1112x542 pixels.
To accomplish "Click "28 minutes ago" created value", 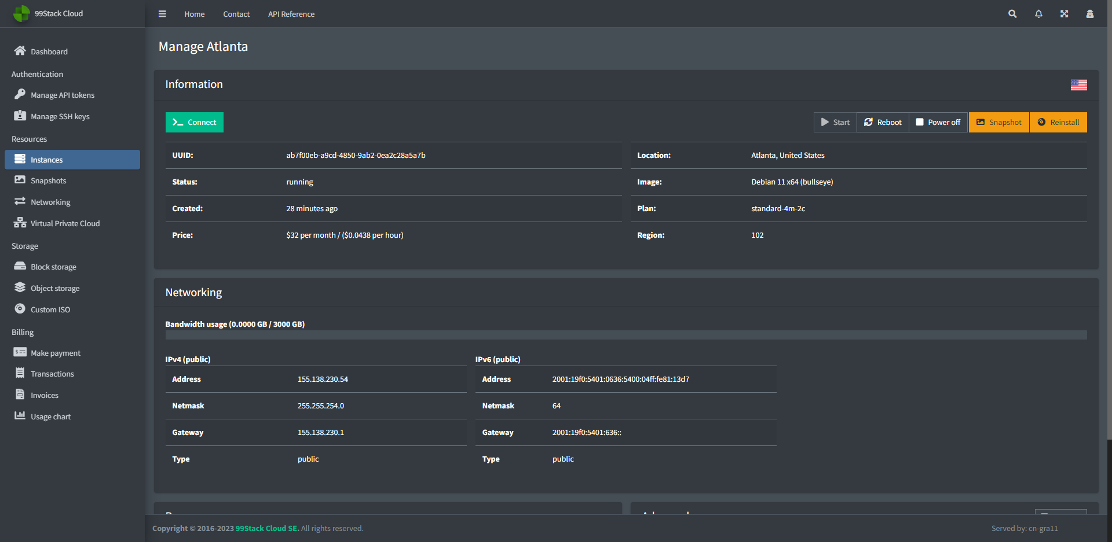I will tap(312, 208).
